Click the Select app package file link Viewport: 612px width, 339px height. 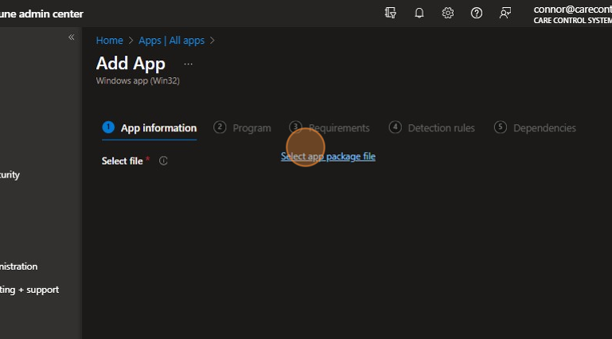pos(328,157)
